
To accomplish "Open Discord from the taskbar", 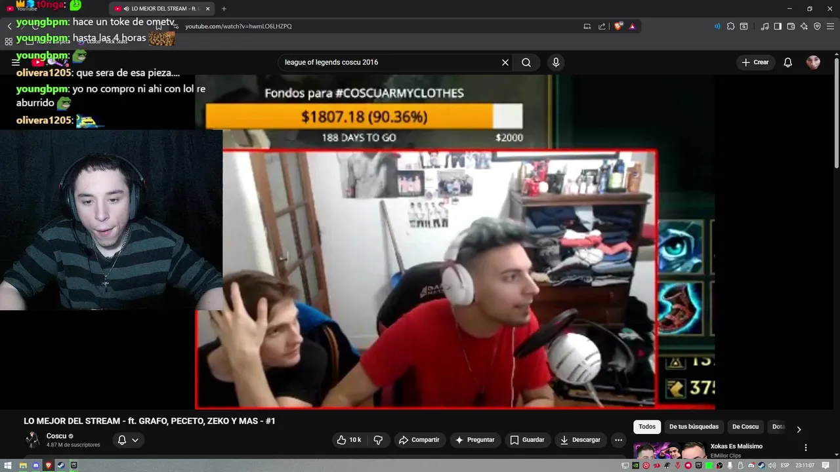I will (36, 465).
